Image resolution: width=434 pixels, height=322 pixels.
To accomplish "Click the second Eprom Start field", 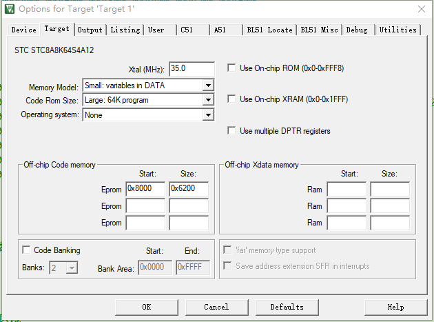I will pyautogui.click(x=145, y=206).
